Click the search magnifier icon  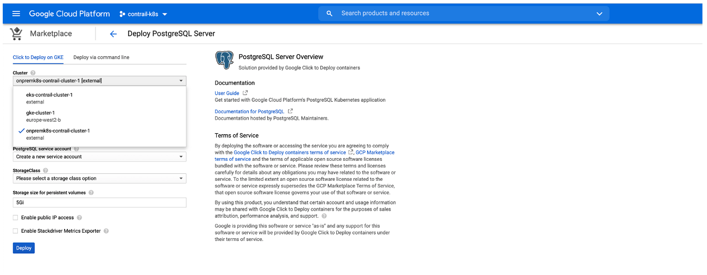(x=329, y=14)
